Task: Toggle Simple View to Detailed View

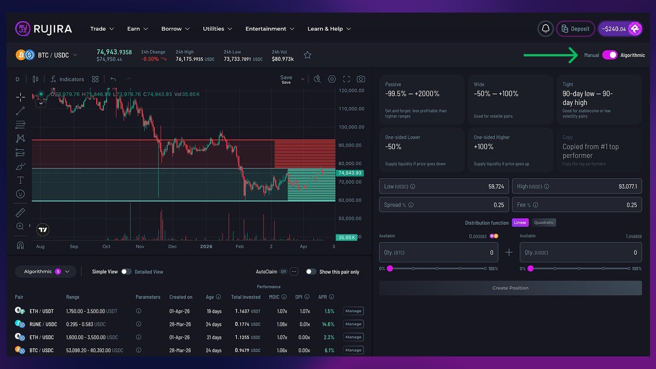Action: pos(126,272)
